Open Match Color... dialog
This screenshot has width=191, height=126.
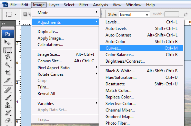(x=141, y=90)
